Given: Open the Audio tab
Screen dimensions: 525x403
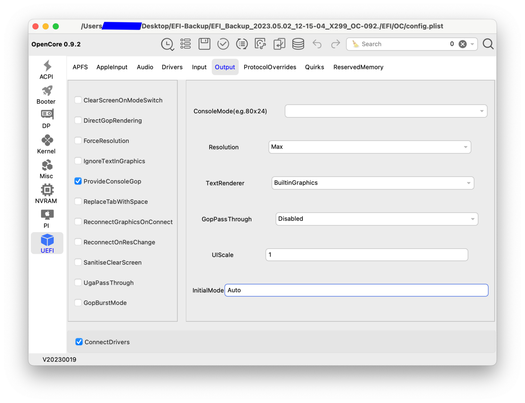Looking at the screenshot, I should 145,67.
